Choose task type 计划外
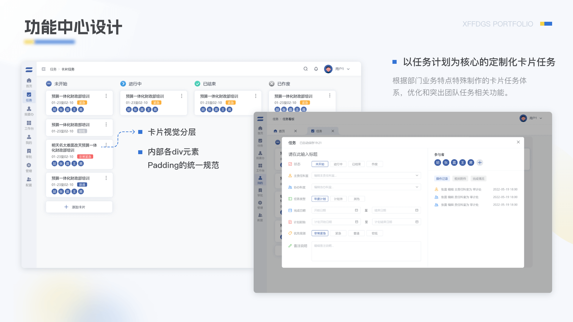 click(x=338, y=199)
